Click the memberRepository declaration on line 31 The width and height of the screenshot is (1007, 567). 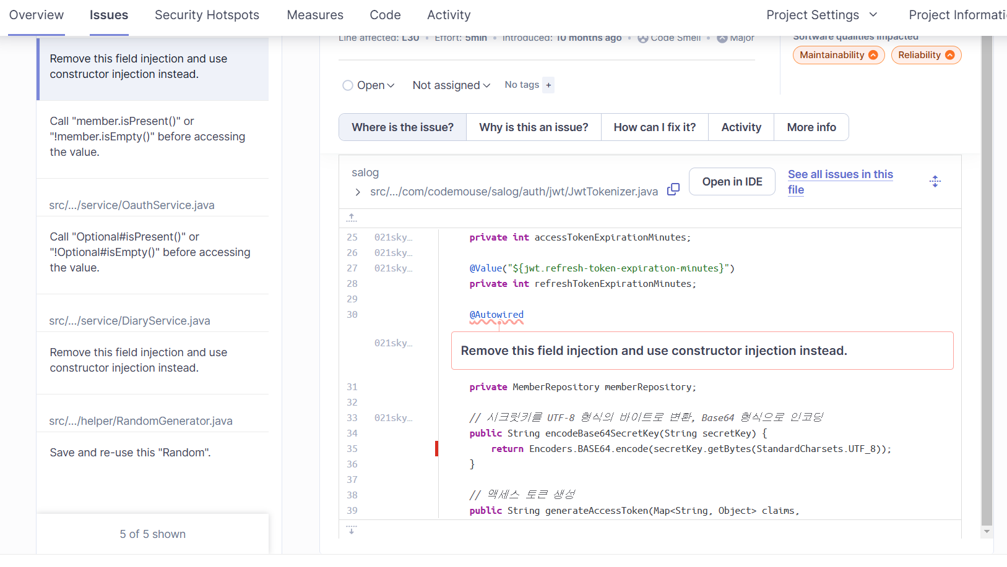pos(582,387)
